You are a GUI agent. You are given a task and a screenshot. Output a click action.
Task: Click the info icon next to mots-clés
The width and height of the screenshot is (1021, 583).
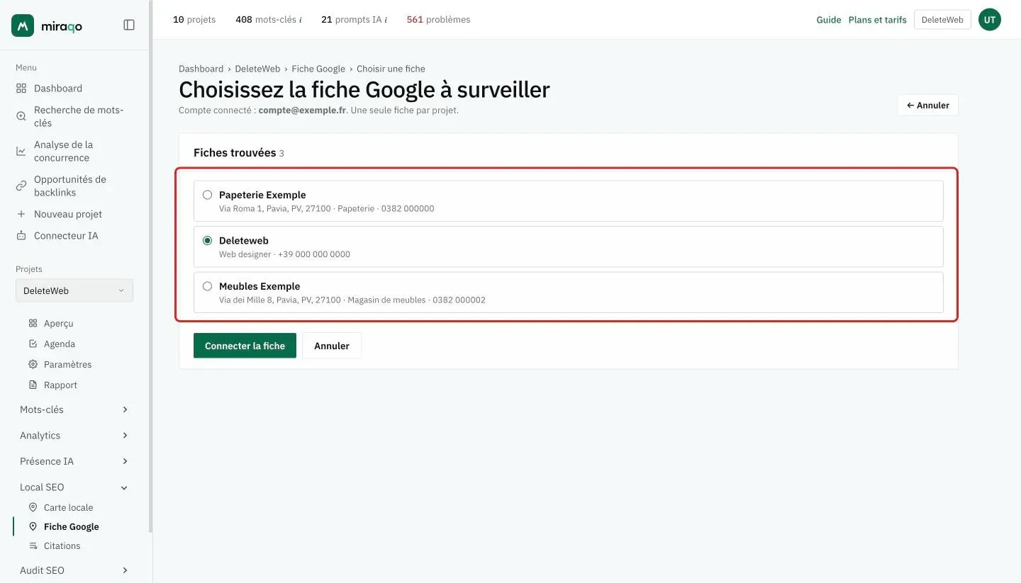click(x=301, y=20)
